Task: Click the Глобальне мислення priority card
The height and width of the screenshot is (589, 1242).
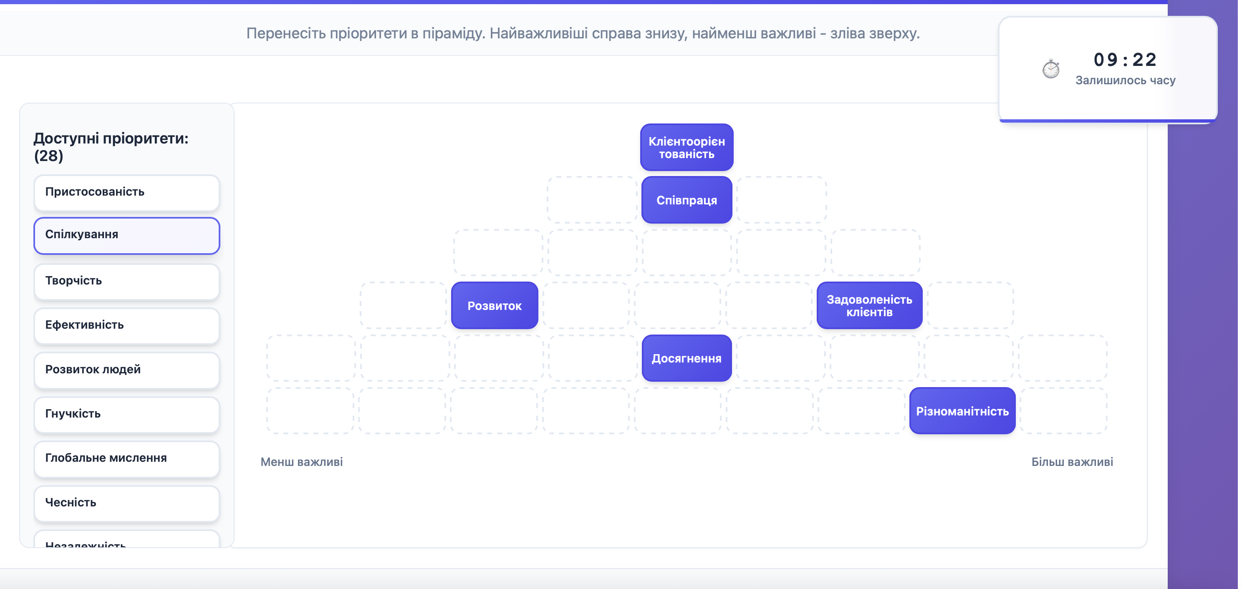Action: coord(126,459)
